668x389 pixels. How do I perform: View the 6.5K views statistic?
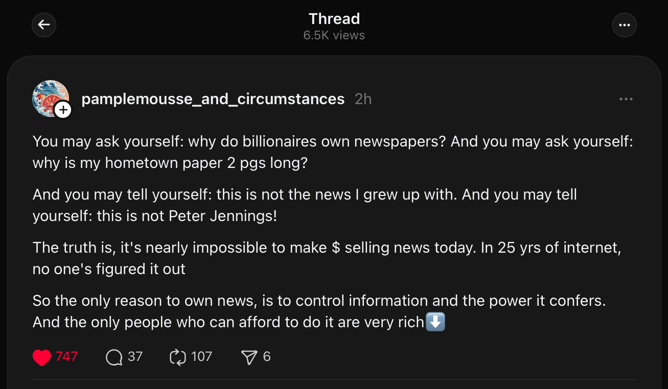click(x=334, y=35)
